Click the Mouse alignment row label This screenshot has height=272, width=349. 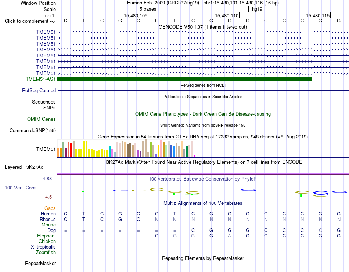(x=48, y=225)
